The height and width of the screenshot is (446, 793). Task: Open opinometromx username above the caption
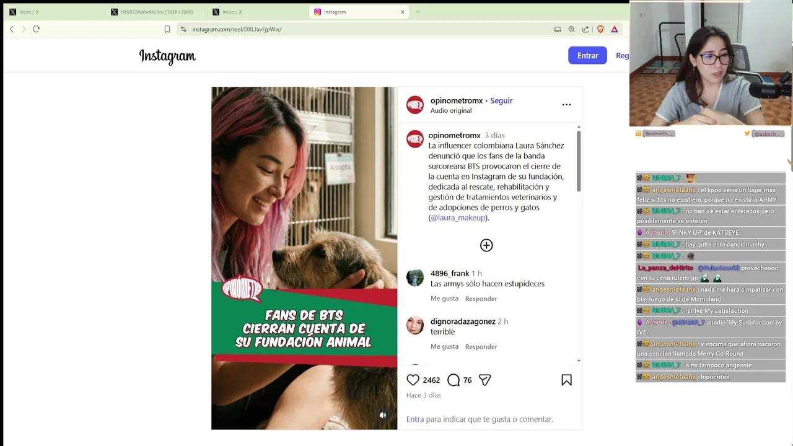coord(454,135)
